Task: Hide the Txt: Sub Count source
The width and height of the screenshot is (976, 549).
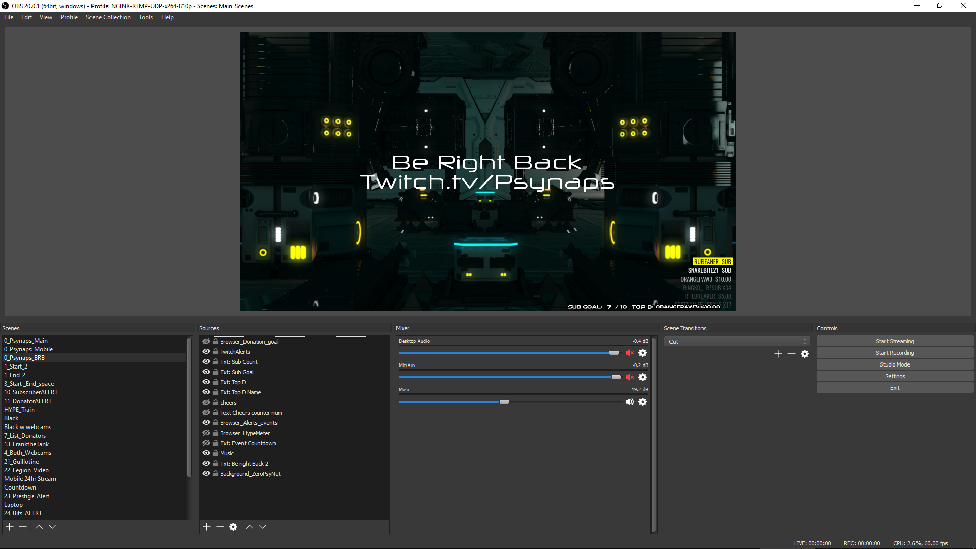Action: 206,362
